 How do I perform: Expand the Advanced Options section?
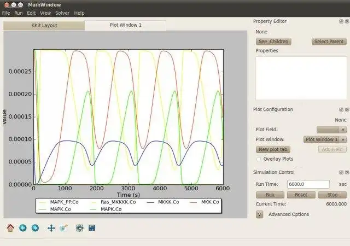(x=260, y=214)
